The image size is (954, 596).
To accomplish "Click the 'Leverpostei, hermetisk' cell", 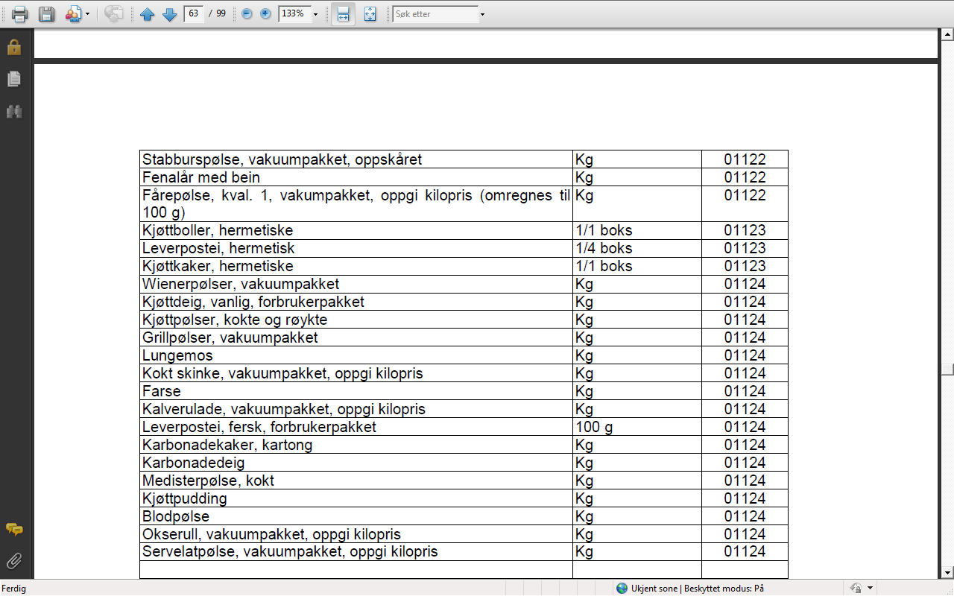I will point(356,248).
